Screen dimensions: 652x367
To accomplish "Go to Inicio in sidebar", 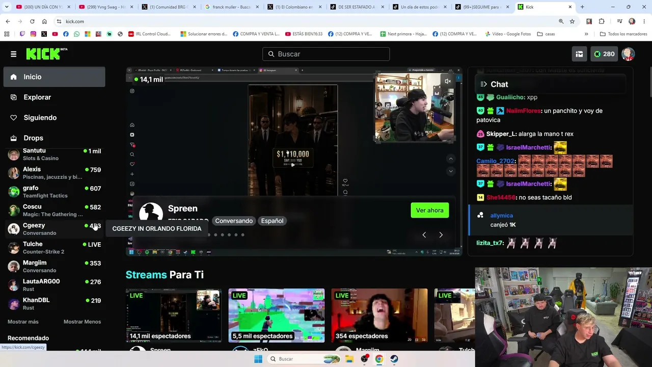I will point(55,77).
